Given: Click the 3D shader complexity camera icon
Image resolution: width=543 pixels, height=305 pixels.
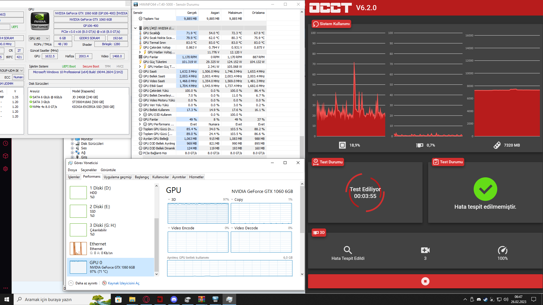Looking at the screenshot, I should (x=425, y=250).
